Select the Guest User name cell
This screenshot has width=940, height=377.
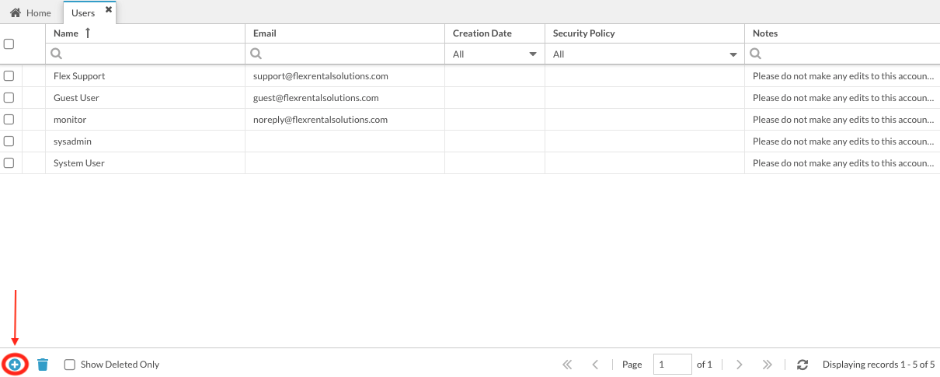coord(145,98)
